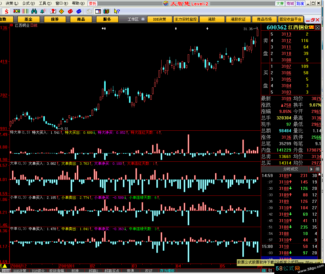
Task: Select the 服务 category button
Action: click(107, 19)
